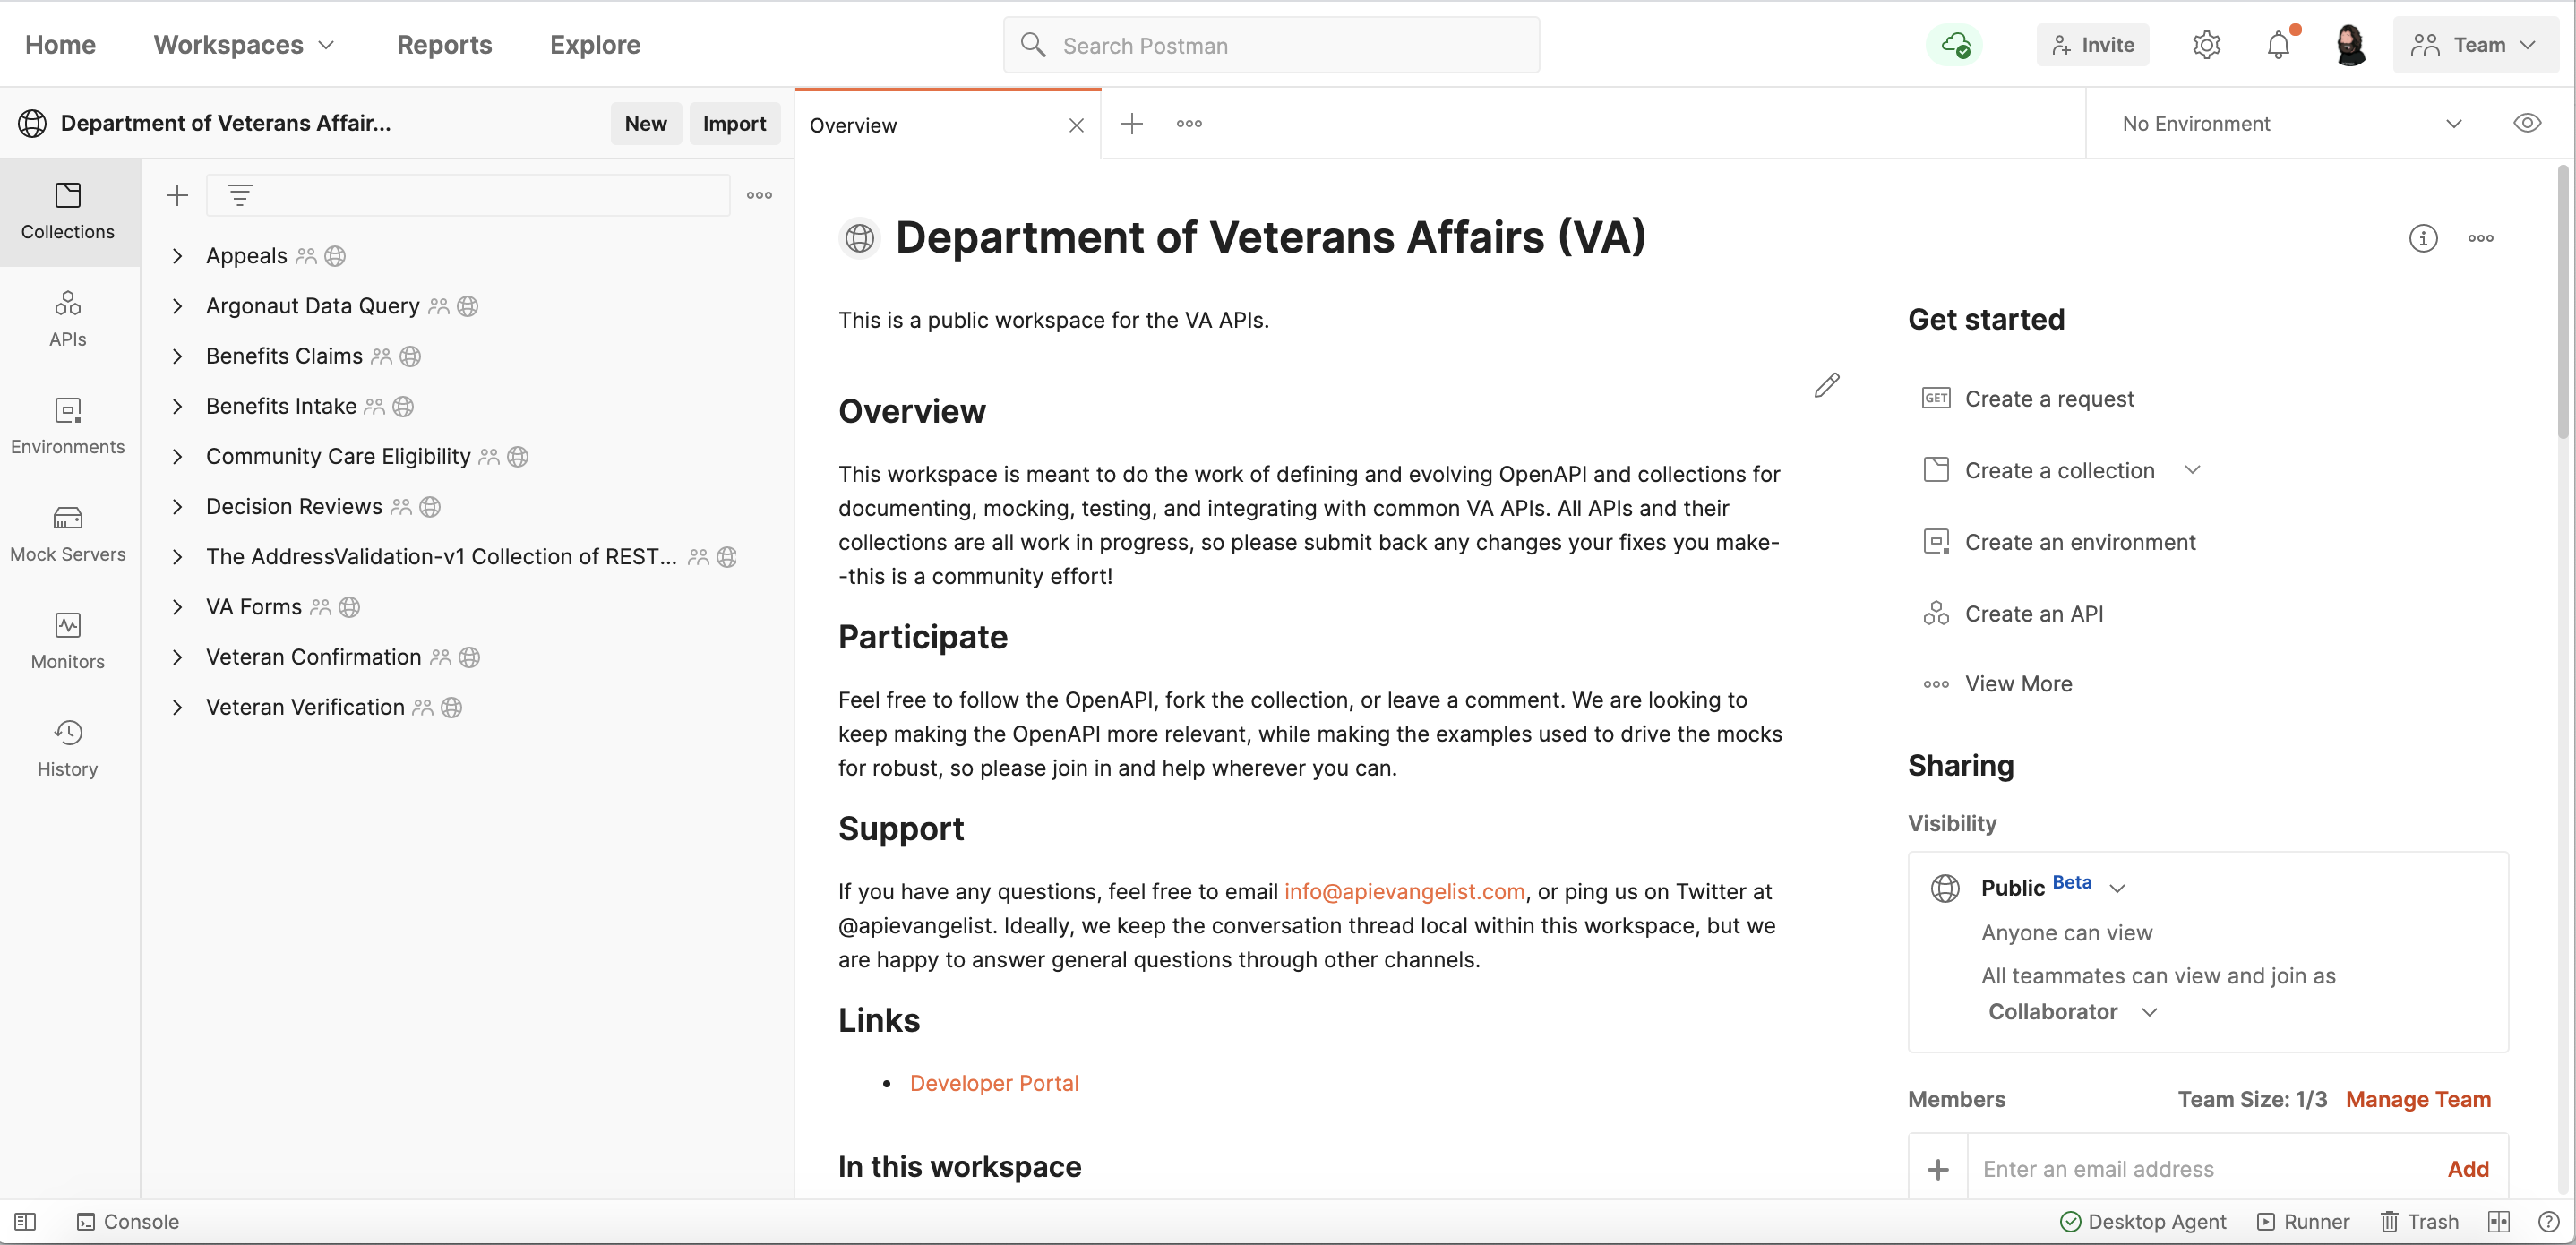
Task: Expand the Benefits Claims collection
Action: tap(177, 356)
